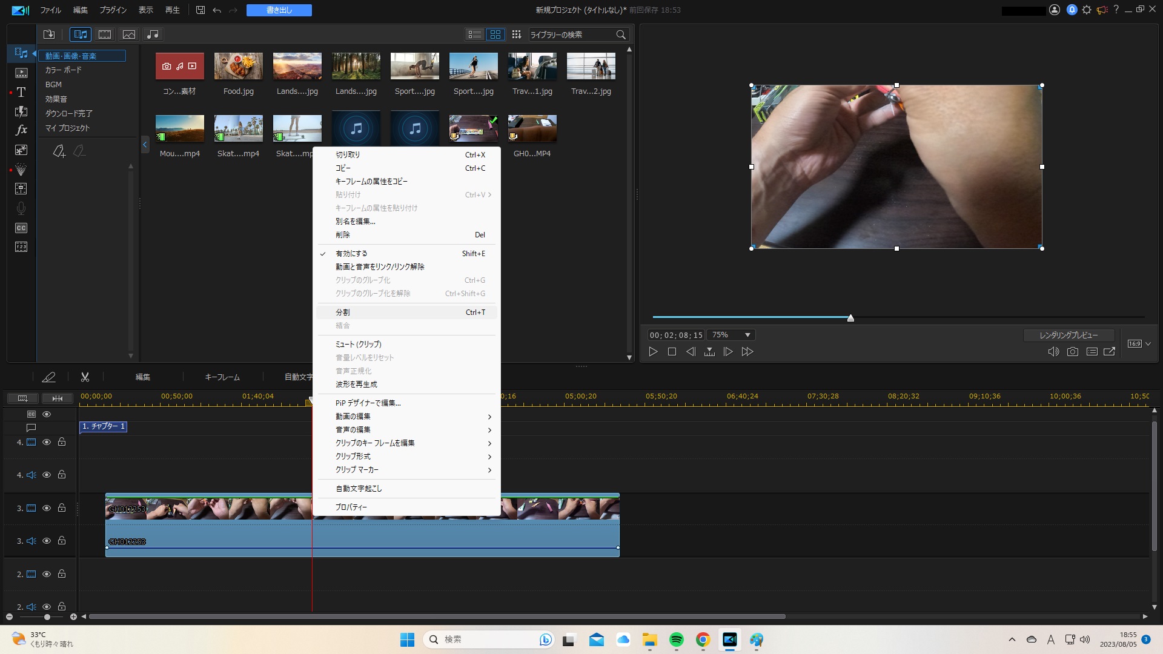Open the Title room in the sidebar
The image size is (1163, 654).
coord(21,93)
